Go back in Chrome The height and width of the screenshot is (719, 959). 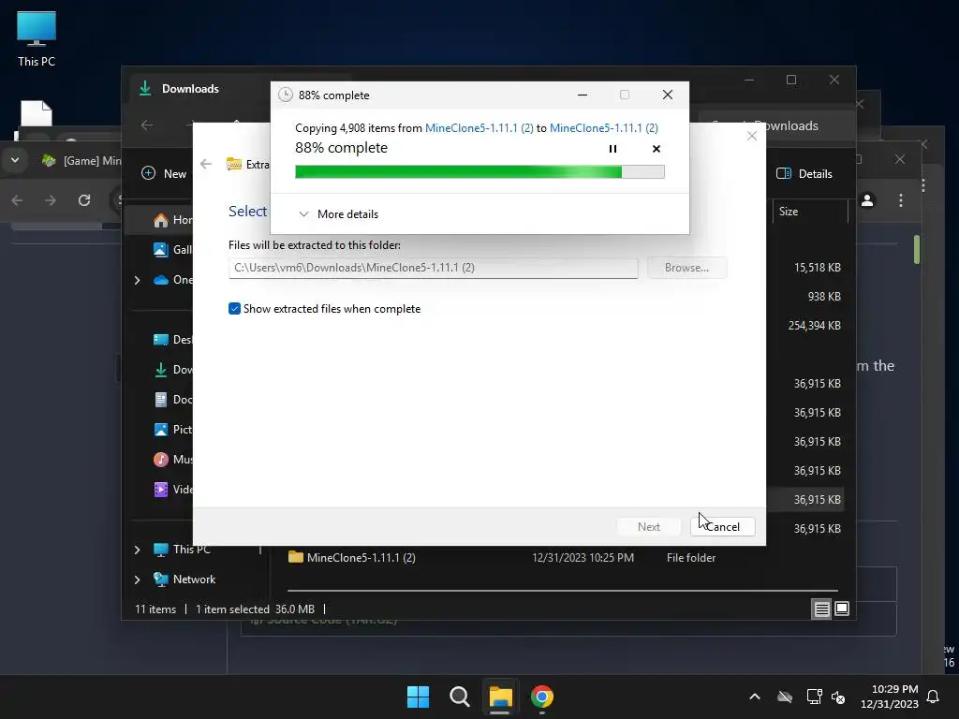[x=17, y=200]
